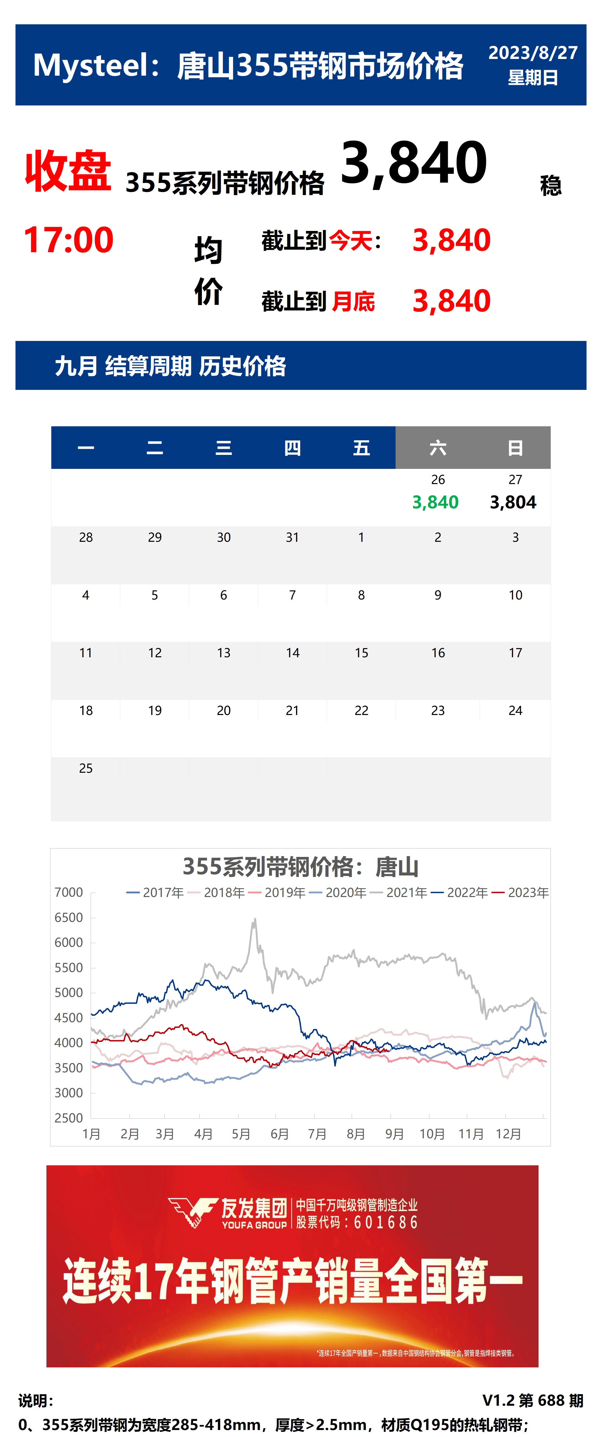Select the 2022年 legend entry
The image size is (602, 1437).
coord(459,892)
